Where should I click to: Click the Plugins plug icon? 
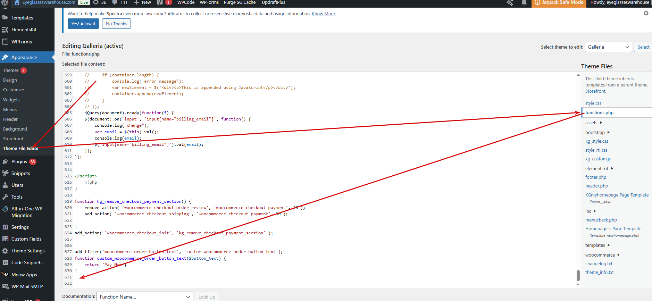point(5,161)
